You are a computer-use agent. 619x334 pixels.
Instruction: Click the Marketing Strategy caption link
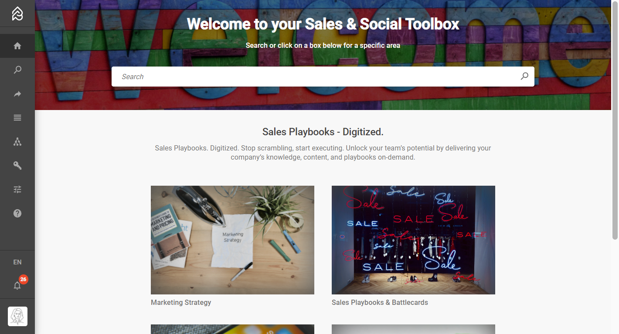181,302
